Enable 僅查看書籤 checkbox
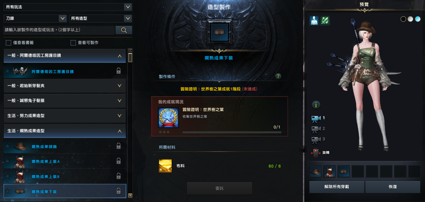This screenshot has width=425, height=202. (x=8, y=43)
